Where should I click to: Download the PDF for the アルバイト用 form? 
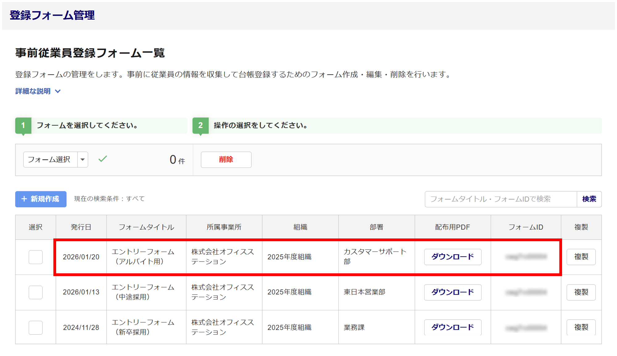pyautogui.click(x=452, y=257)
